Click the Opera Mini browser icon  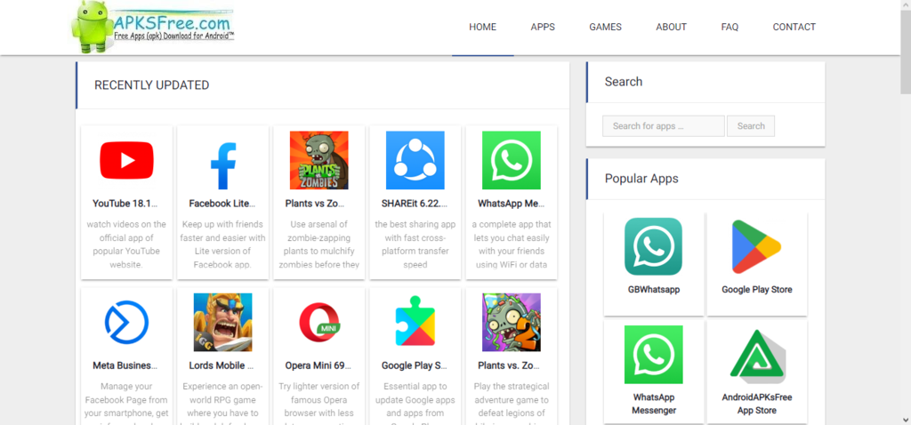319,322
